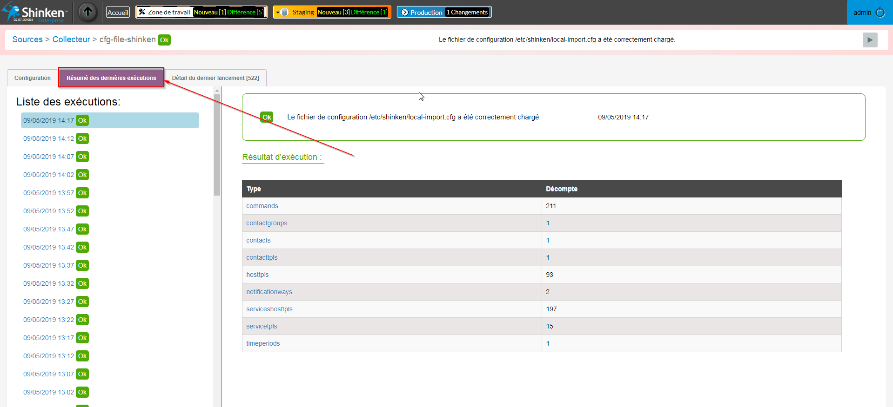Open the Staging dropdown arrow
This screenshot has width=893, height=407.
pyautogui.click(x=278, y=13)
